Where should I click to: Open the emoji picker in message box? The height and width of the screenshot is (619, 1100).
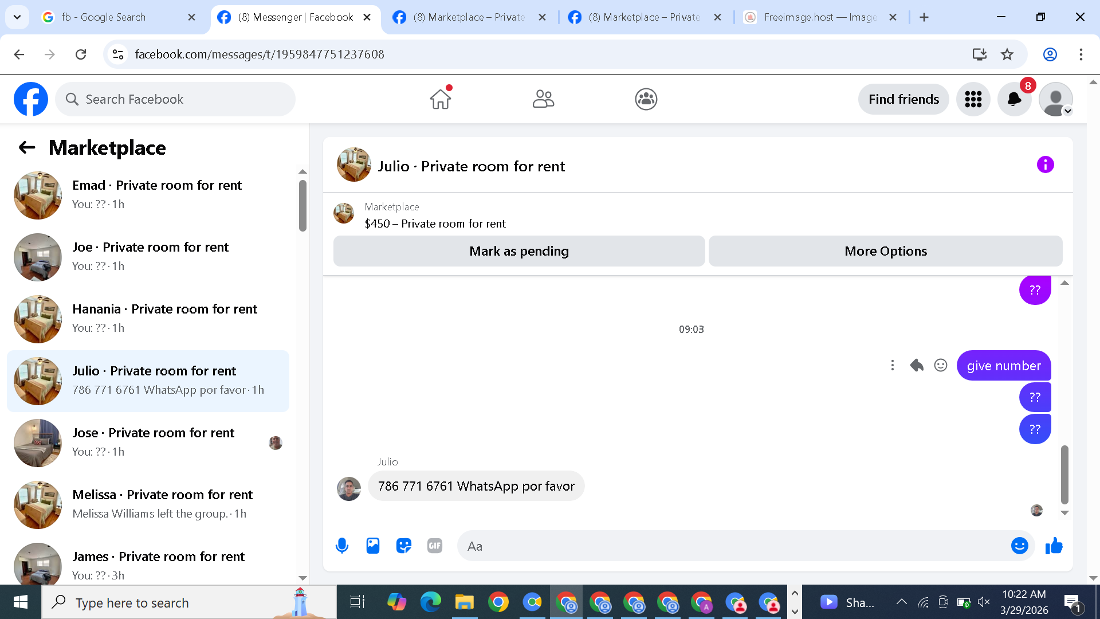click(1019, 546)
